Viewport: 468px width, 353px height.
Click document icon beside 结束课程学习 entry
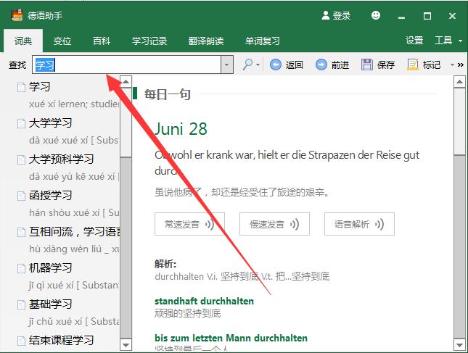[21, 341]
